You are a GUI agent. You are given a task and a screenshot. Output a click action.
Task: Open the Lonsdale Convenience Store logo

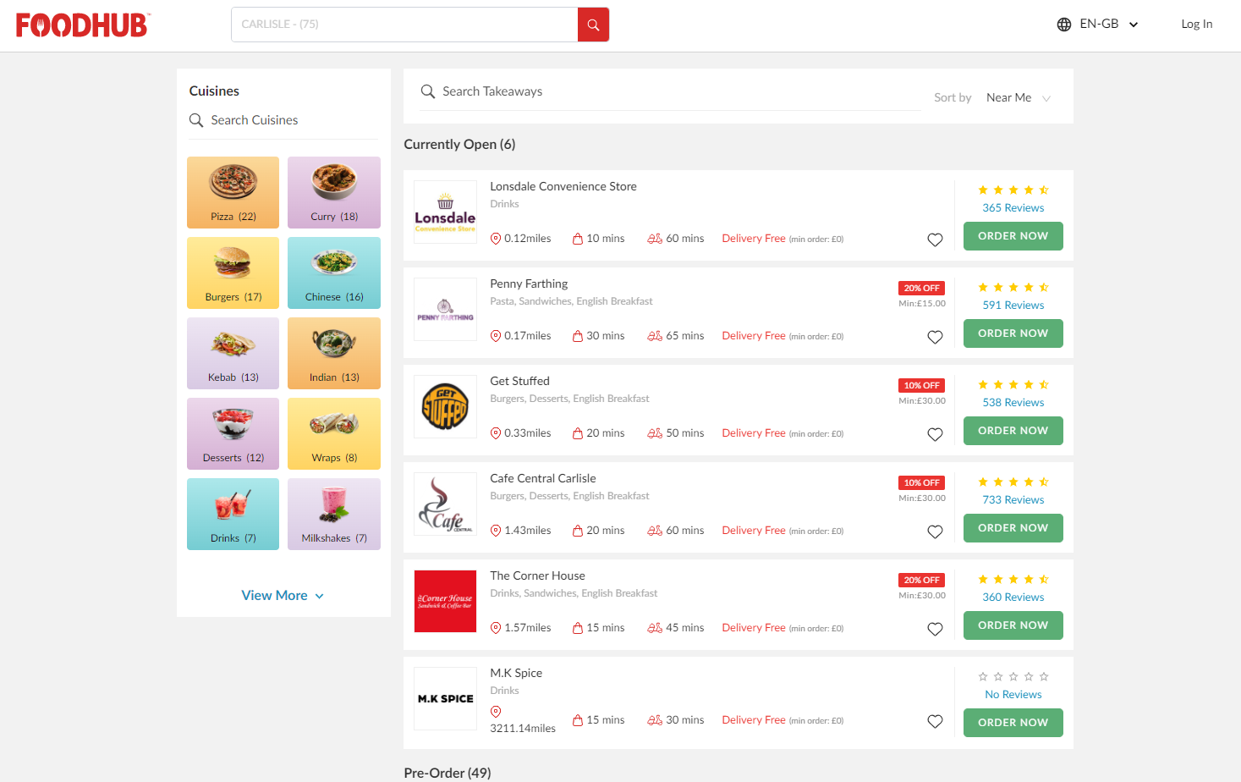click(x=445, y=212)
